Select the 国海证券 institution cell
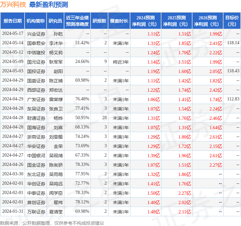Image resolution: width=241 pixels, height=226 pixels. pos(36,128)
